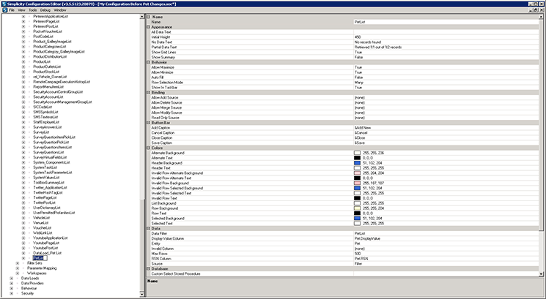Edit the Initial Height value field

click(x=446, y=37)
